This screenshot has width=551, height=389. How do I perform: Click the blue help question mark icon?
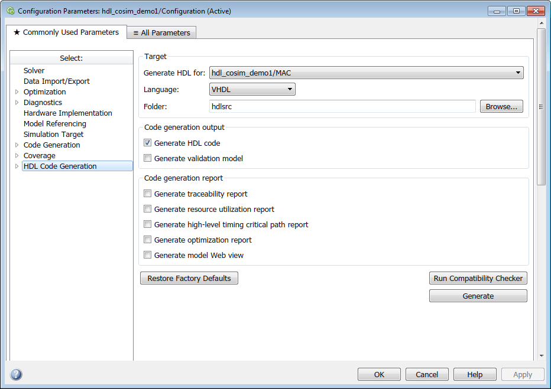tap(16, 374)
